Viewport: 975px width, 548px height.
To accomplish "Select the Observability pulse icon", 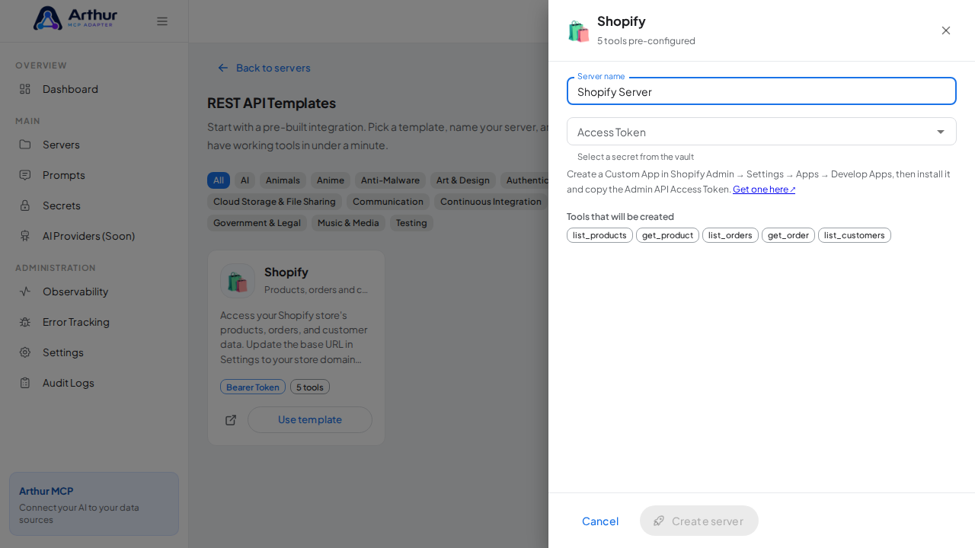I will [x=25, y=292].
